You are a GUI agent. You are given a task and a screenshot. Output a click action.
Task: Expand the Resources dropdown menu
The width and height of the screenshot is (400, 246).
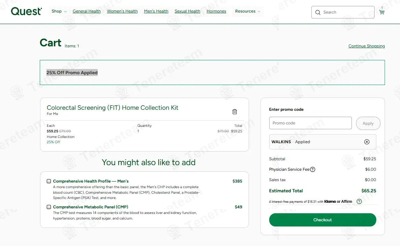pos(247,11)
